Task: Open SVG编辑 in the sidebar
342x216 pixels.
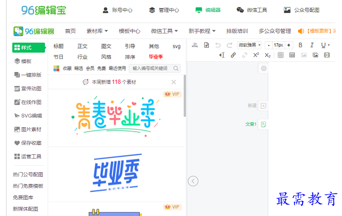Action: point(28,116)
